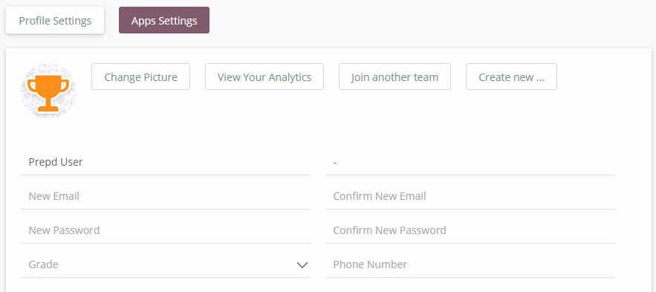Select the field containing a dash
Viewport: 656px width, 292px height.
[x=470, y=162]
